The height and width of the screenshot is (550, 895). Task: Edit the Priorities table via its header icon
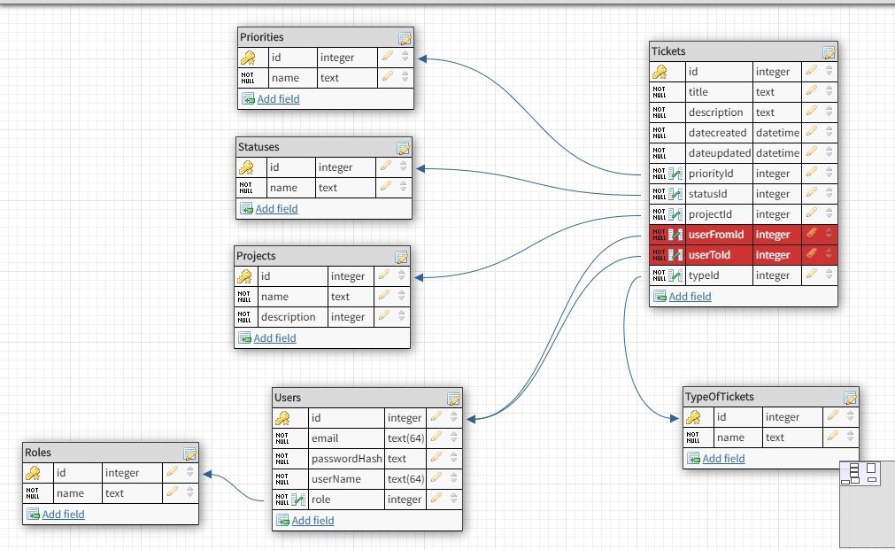(405, 38)
